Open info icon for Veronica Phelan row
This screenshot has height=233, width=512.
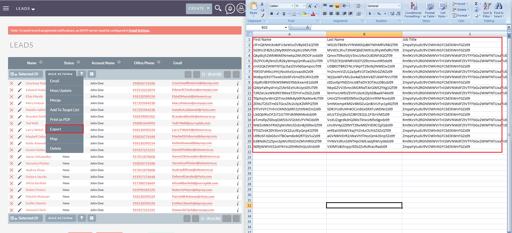point(238,164)
